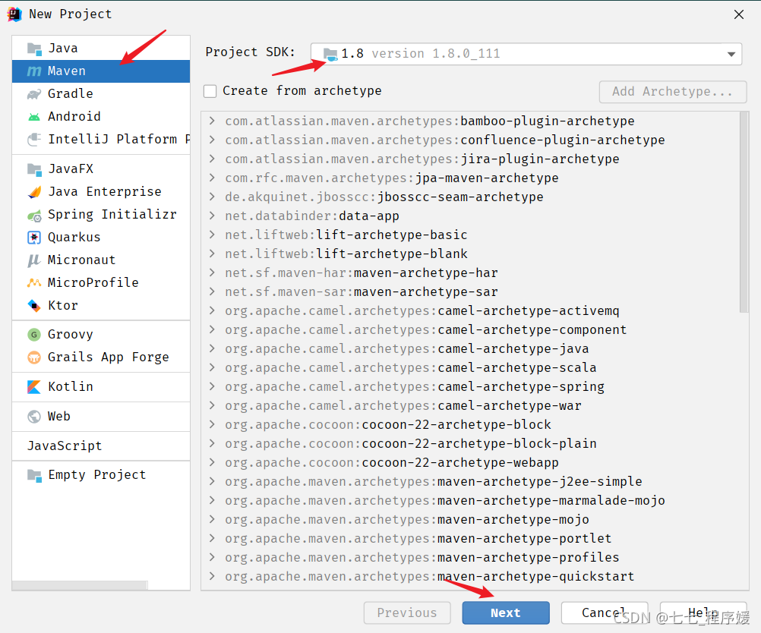Click the Grails App Forge icon

point(34,357)
